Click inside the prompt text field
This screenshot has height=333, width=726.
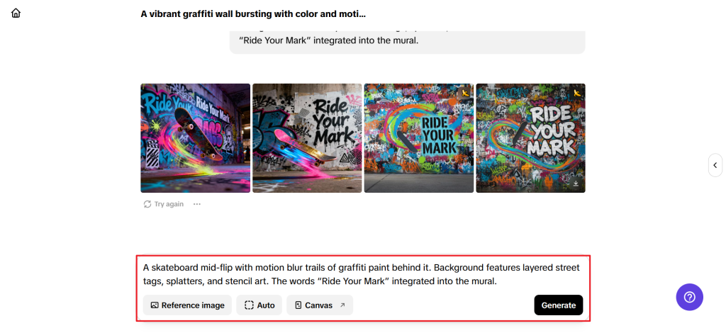362,274
